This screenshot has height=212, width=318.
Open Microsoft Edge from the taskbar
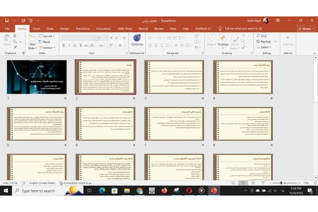(102, 191)
